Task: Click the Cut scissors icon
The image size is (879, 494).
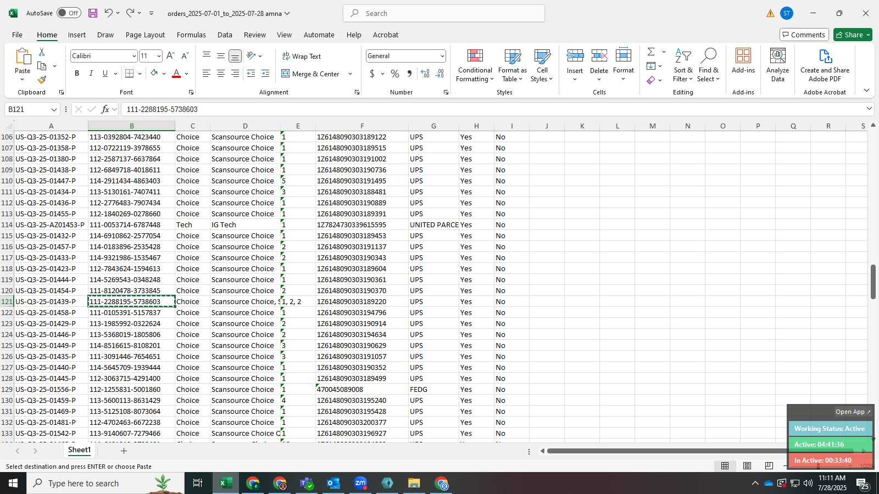Action: [x=42, y=52]
